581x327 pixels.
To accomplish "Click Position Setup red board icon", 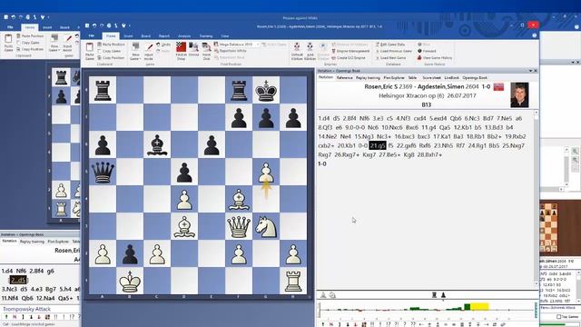I will (182, 47).
